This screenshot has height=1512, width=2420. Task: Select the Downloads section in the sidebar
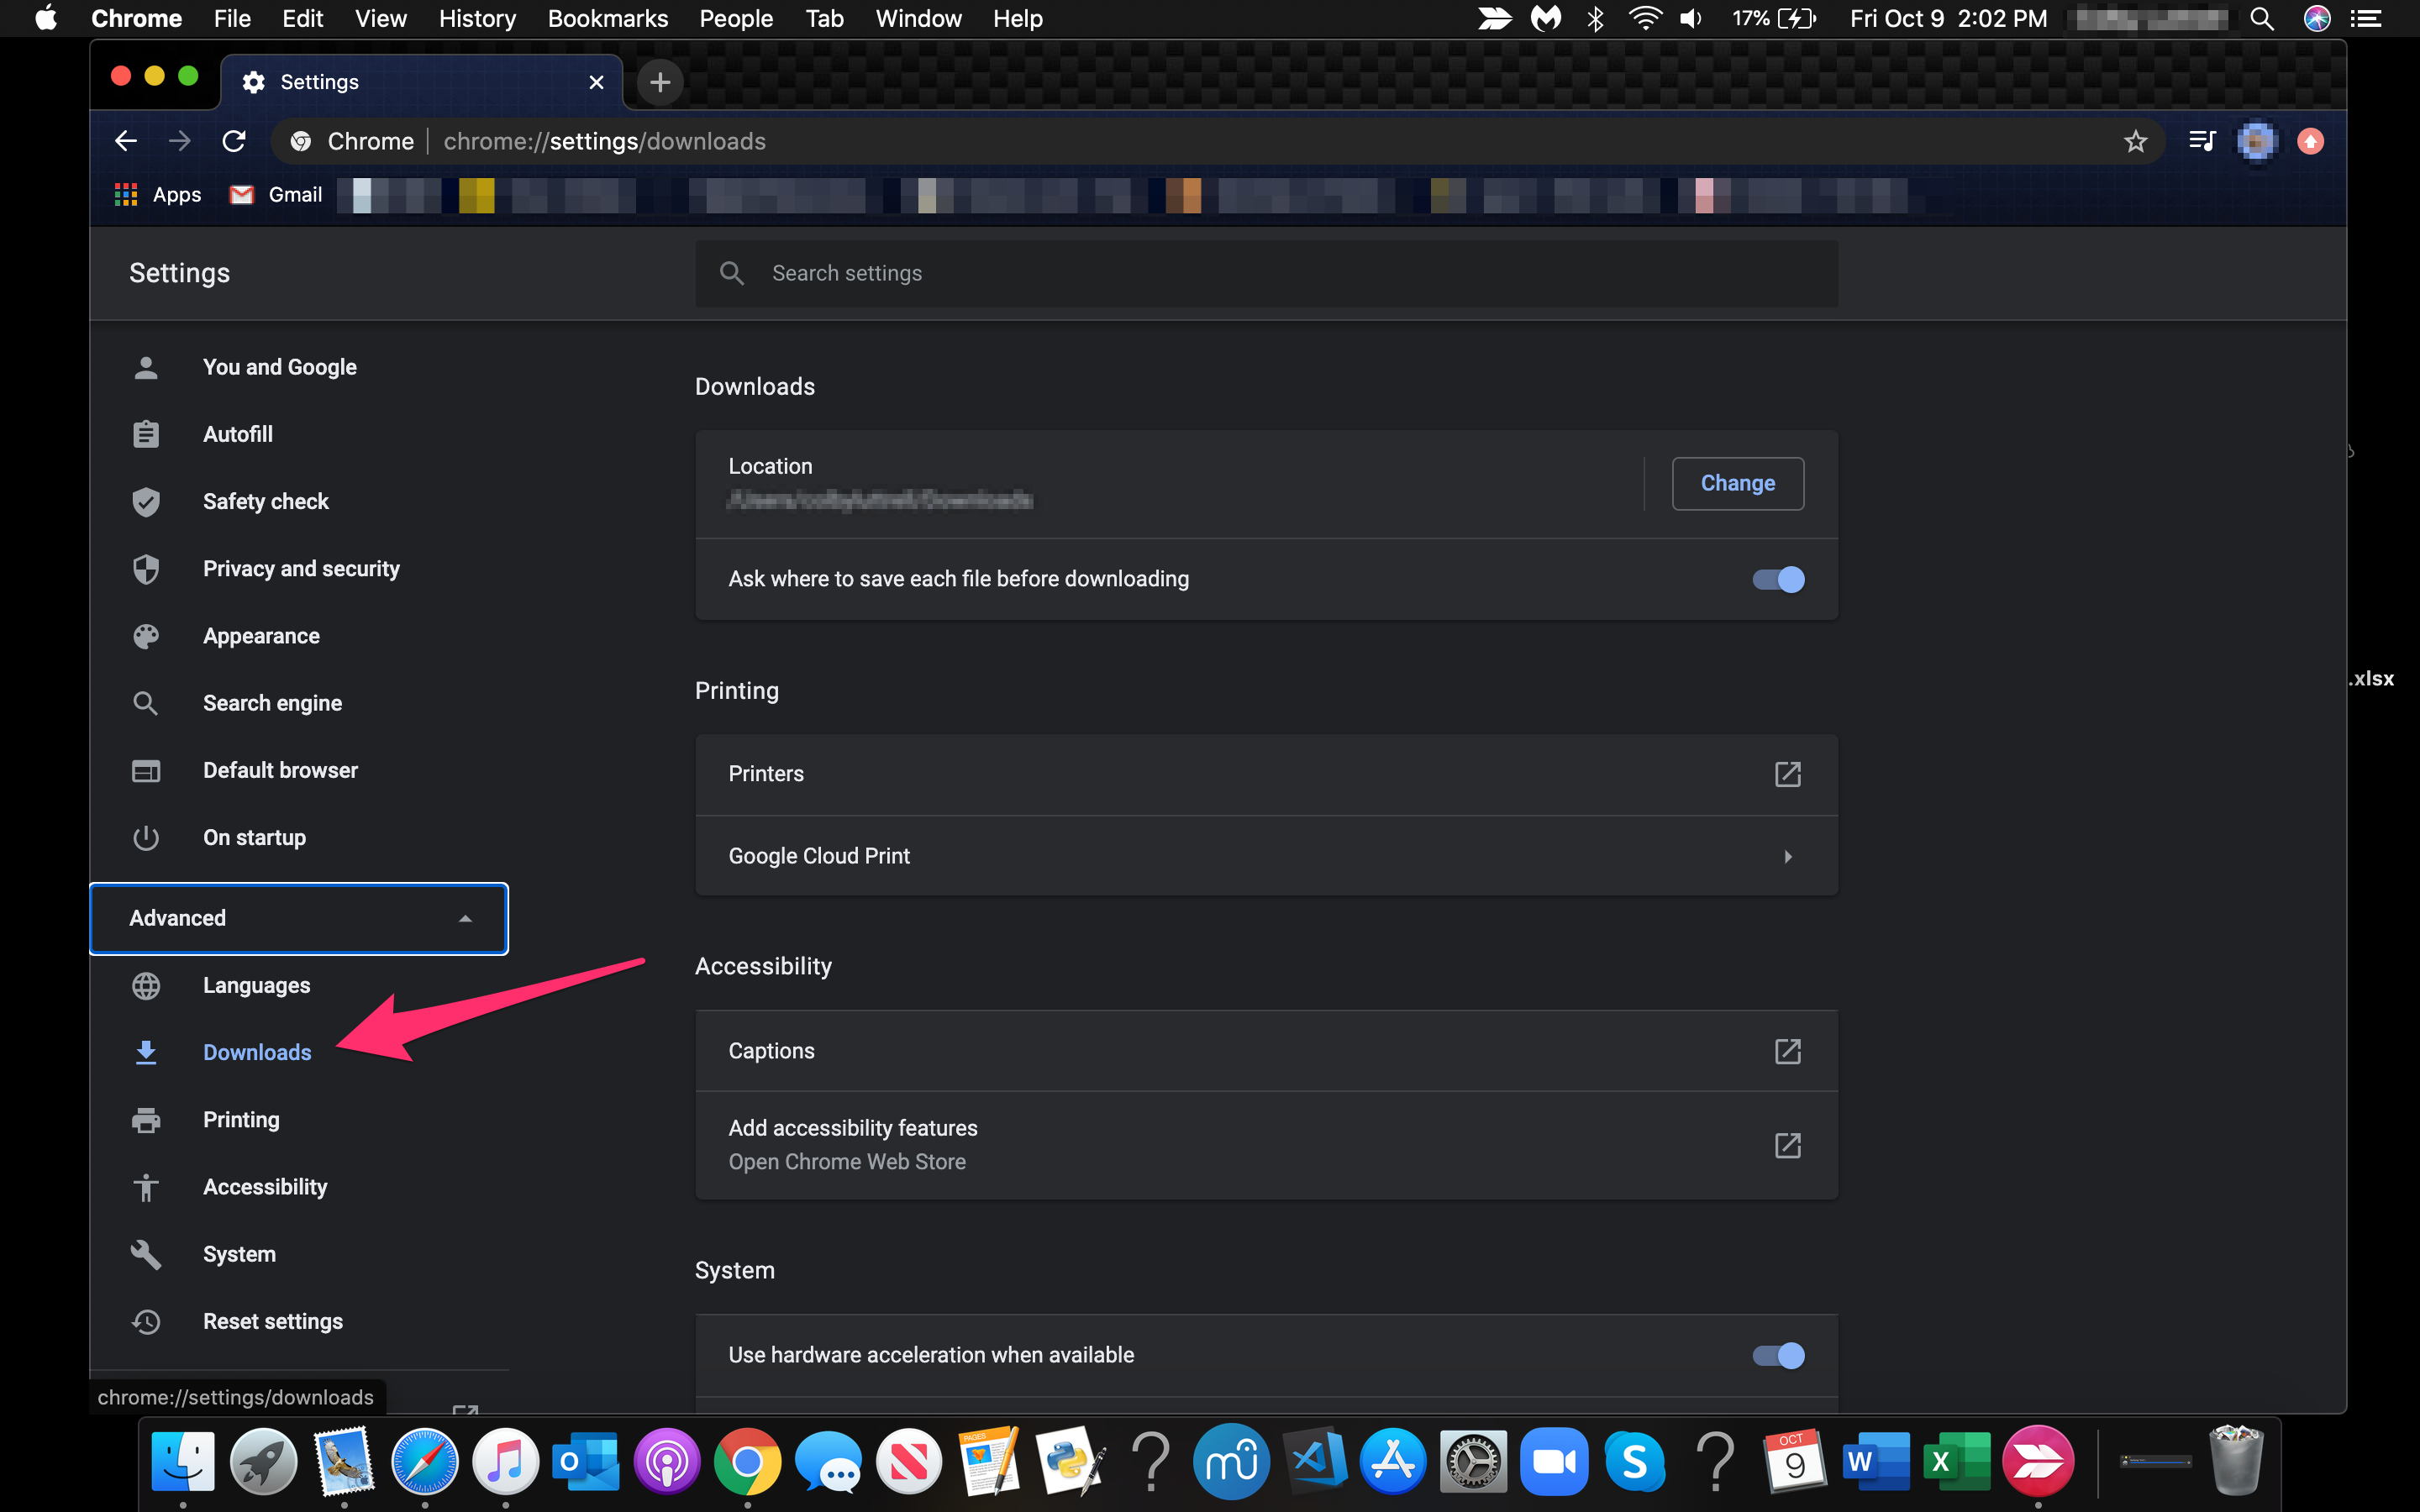pos(256,1052)
